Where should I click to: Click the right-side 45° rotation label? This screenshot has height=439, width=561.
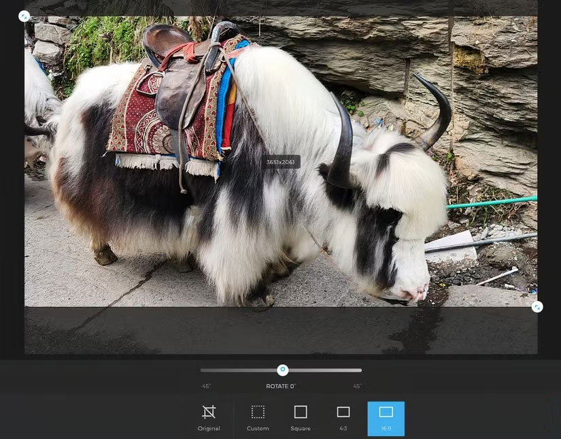356,387
